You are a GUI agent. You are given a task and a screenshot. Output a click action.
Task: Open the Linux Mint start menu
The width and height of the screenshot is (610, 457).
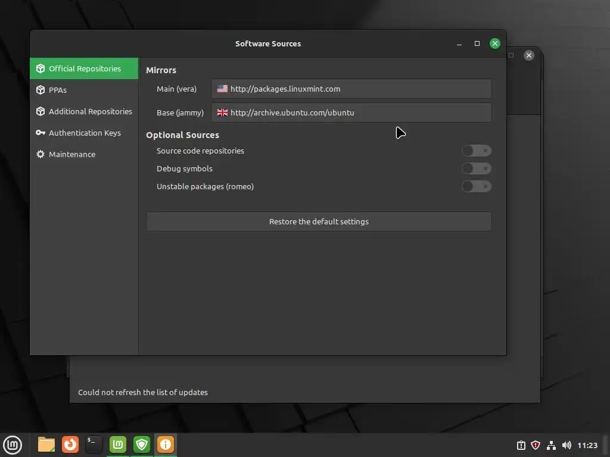[x=13, y=445]
